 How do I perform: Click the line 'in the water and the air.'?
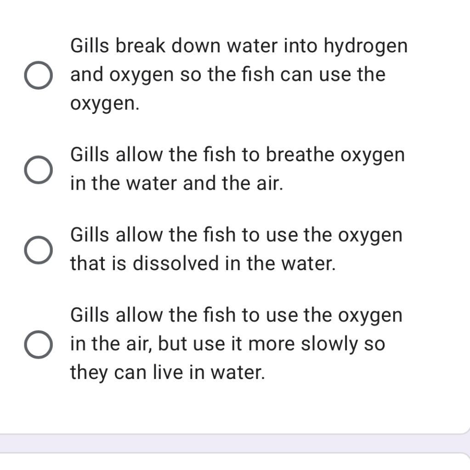coord(176,184)
